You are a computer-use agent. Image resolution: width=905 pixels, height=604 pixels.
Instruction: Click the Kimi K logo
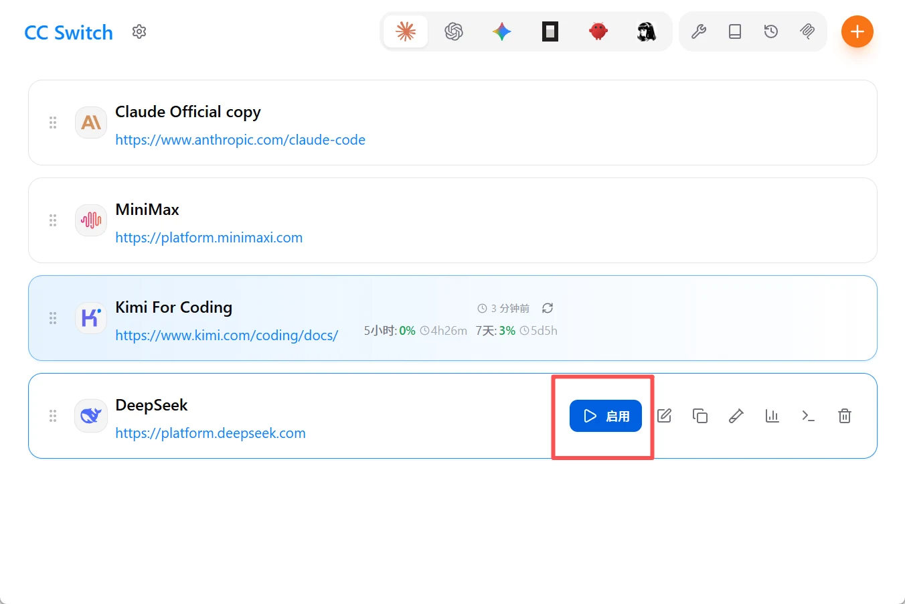91,318
